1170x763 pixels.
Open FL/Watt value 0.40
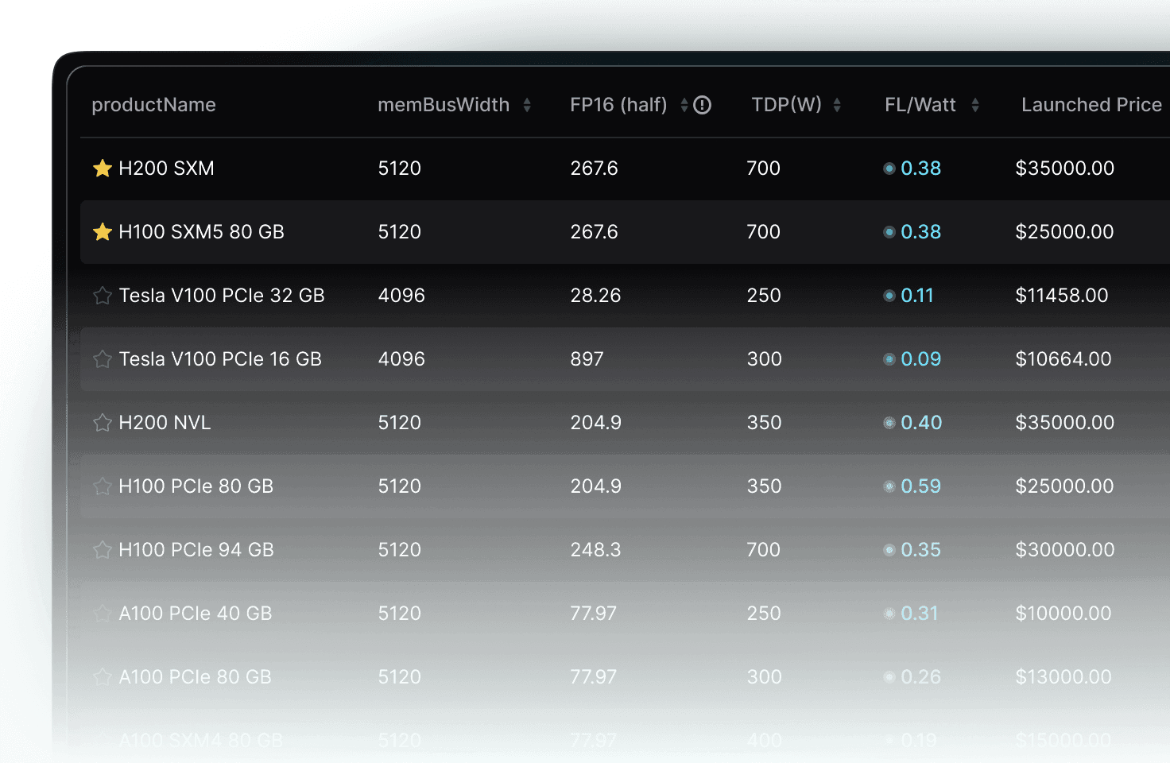(x=921, y=423)
